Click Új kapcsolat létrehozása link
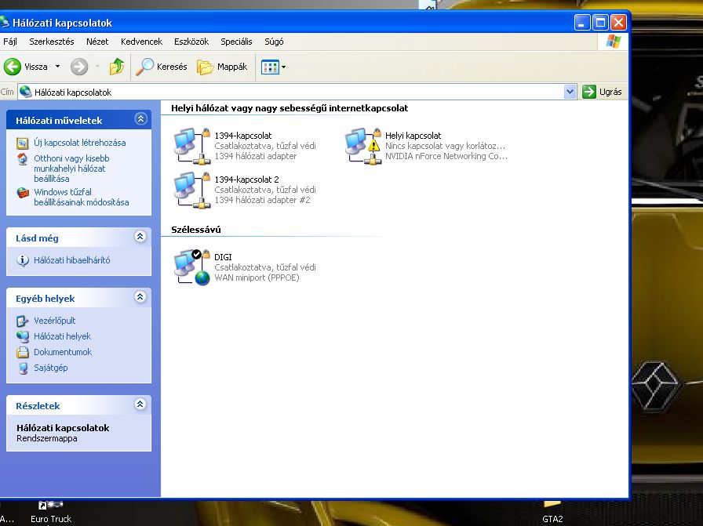 point(79,143)
